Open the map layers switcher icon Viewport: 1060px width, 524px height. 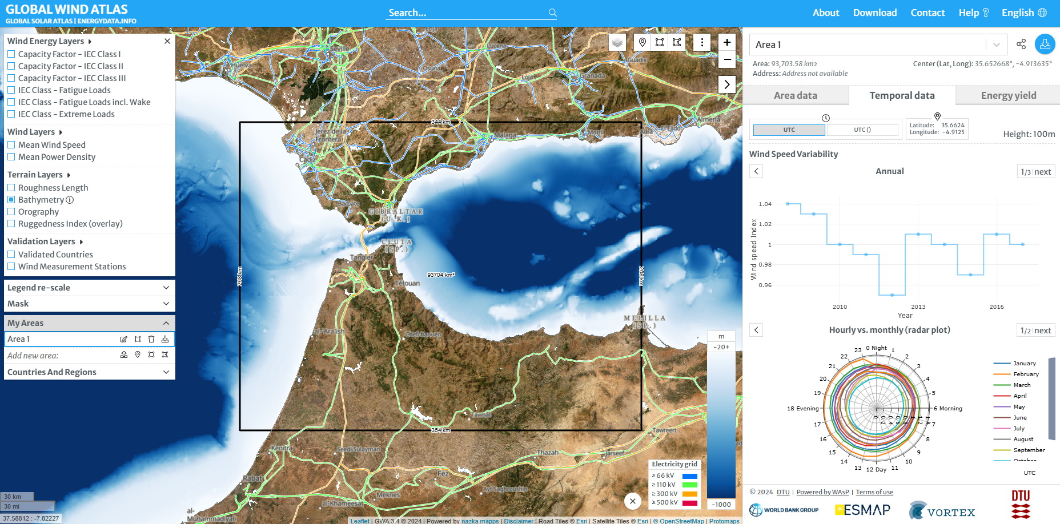point(617,42)
